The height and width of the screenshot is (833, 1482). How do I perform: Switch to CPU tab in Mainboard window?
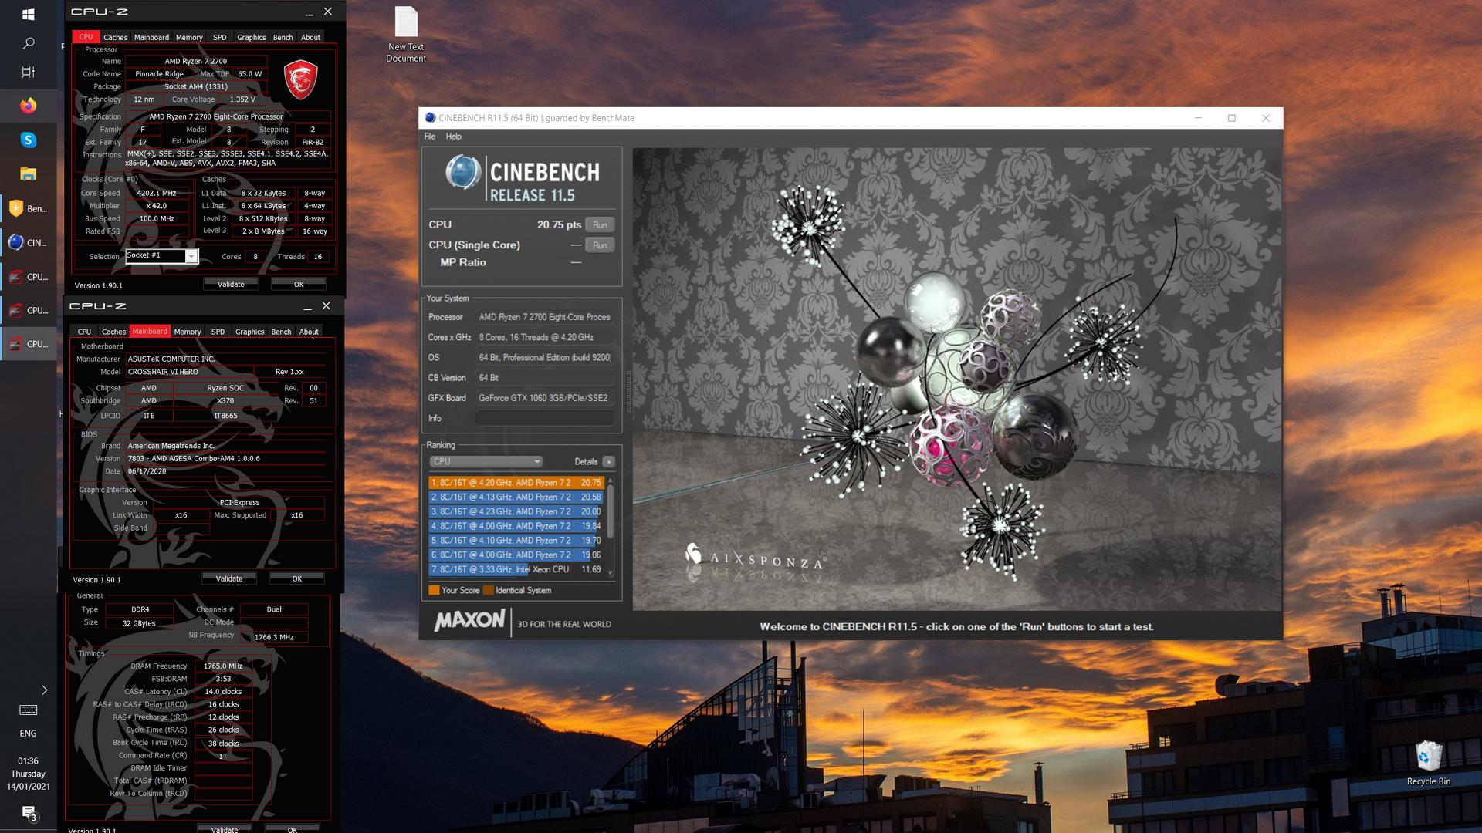point(85,332)
